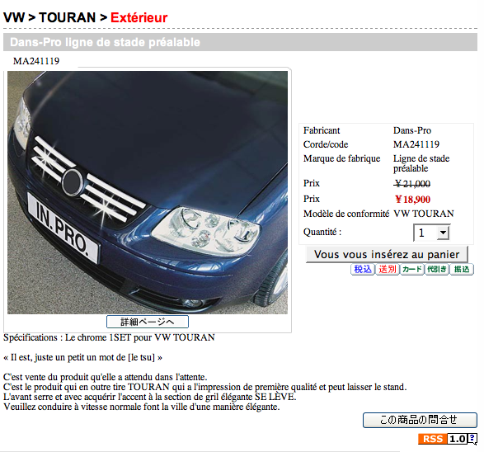Viewport: 484px width, 452px height.
Task: Click the MA241119 code under the title
Action: [x=36, y=61]
